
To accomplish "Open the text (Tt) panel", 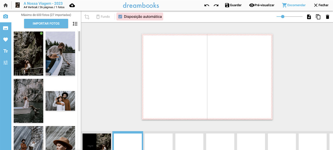I will [5, 51].
